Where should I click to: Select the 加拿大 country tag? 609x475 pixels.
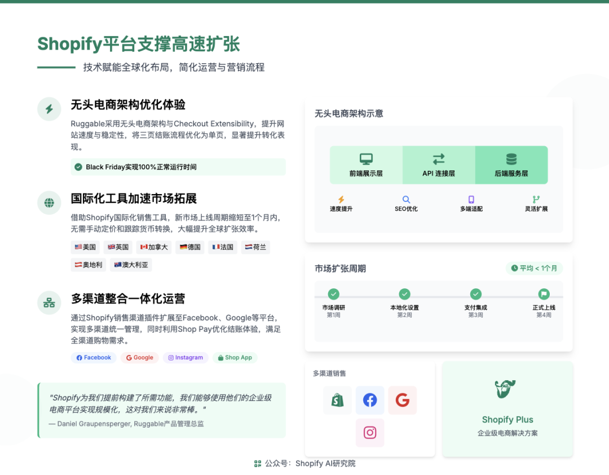pyautogui.click(x=154, y=247)
